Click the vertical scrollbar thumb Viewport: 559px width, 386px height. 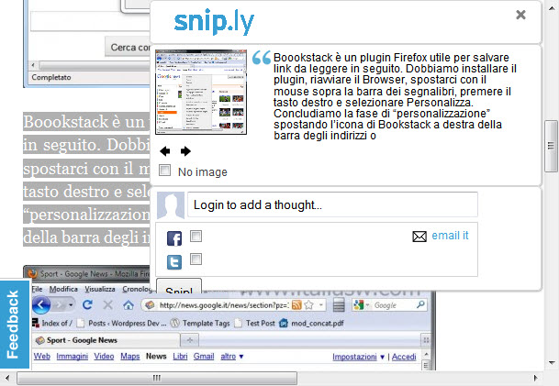pos(551,147)
